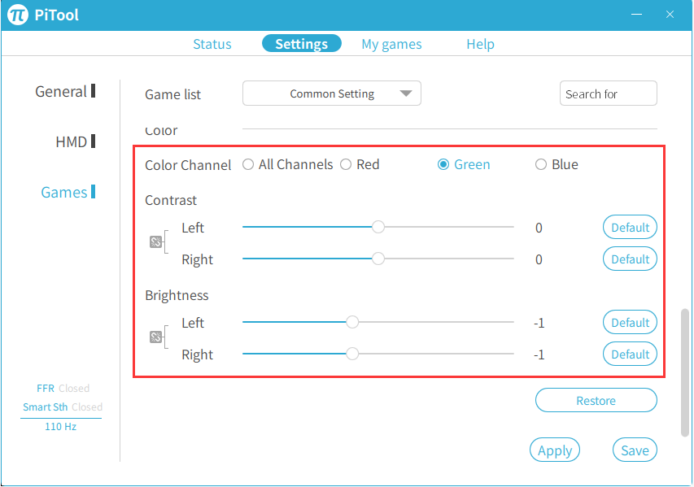Switch to the Status tab
Viewport: 694px width, 487px height.
tap(212, 44)
